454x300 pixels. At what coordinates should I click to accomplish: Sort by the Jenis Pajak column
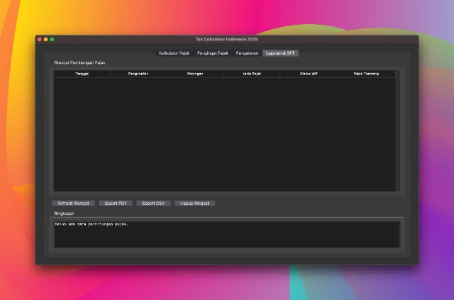[x=252, y=74]
